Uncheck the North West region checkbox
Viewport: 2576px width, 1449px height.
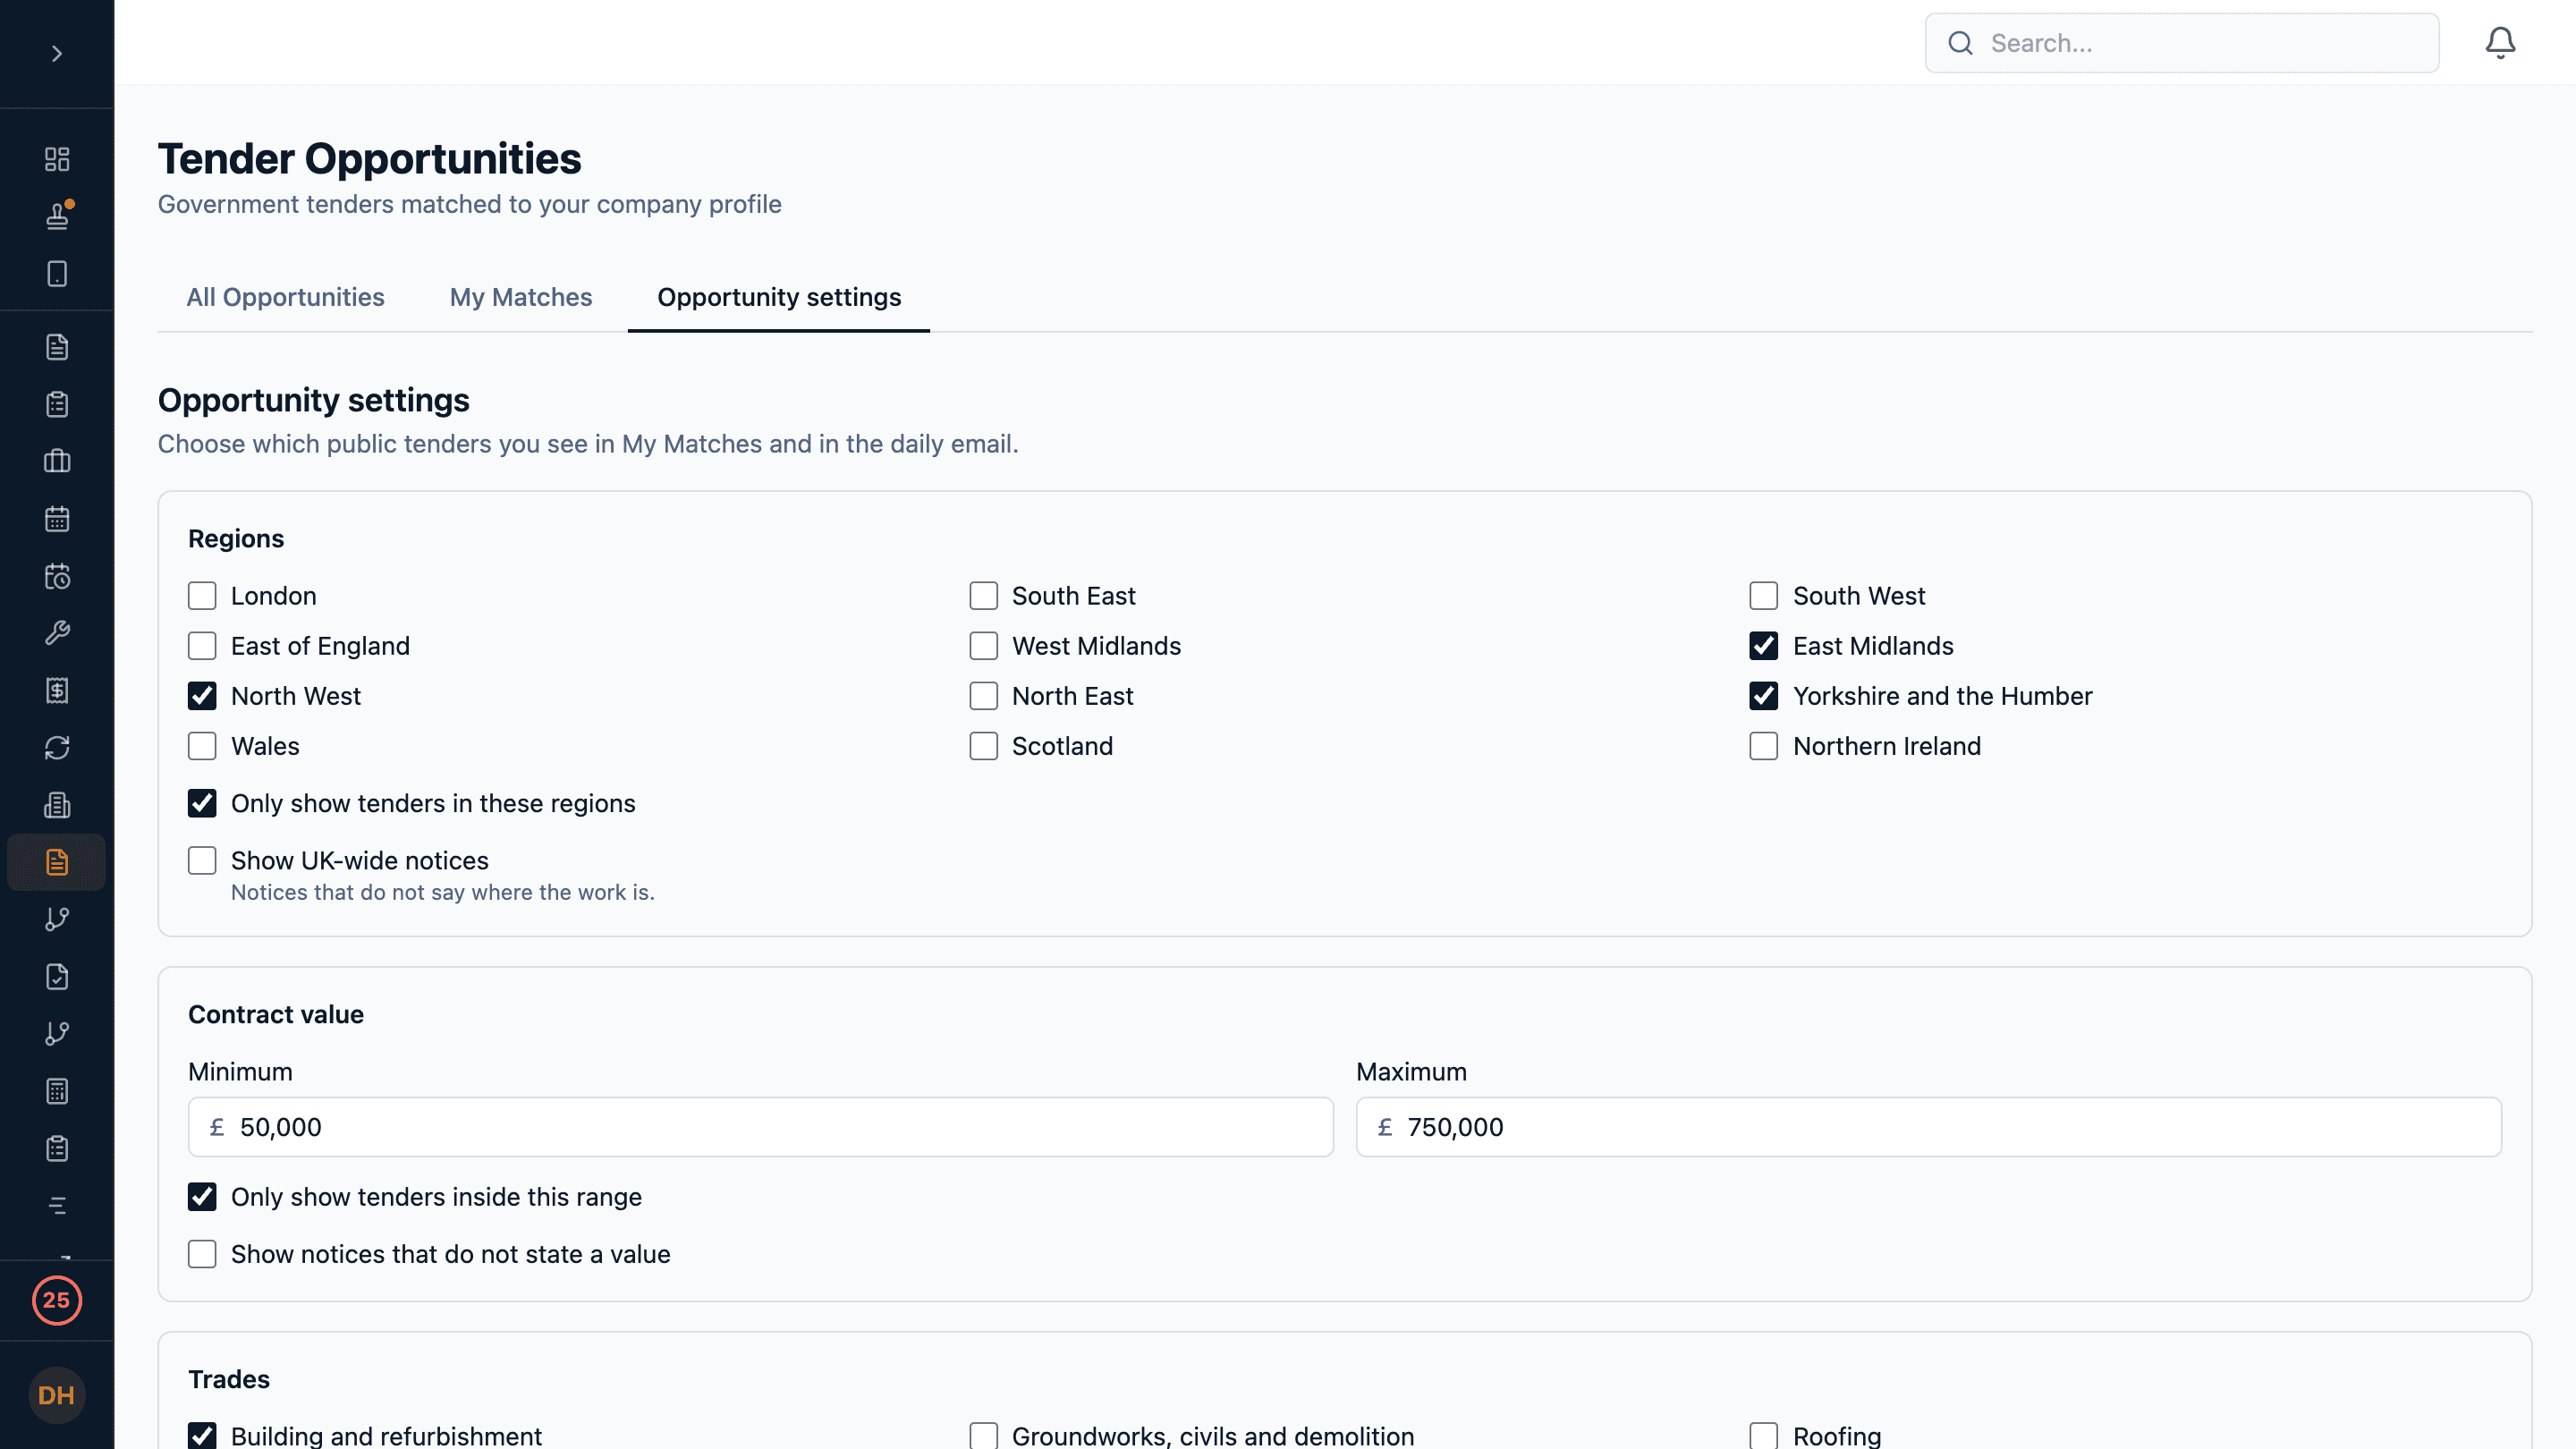coord(202,696)
